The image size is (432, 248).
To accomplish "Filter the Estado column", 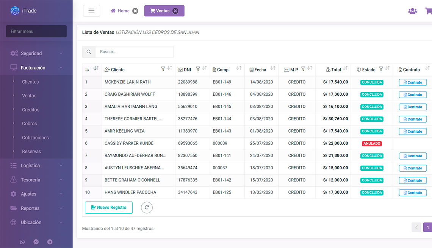I will click(381, 69).
